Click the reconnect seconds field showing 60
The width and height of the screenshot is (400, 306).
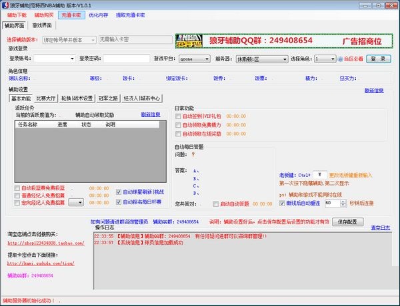[x=332, y=203]
